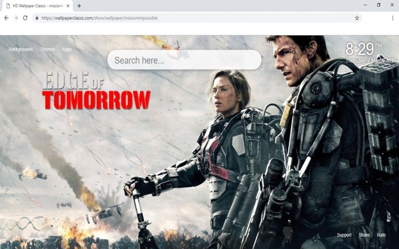Open the Chrome three-dot menu

(x=392, y=18)
